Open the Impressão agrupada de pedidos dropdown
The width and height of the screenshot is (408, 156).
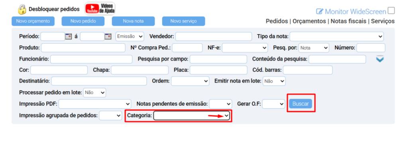111,116
